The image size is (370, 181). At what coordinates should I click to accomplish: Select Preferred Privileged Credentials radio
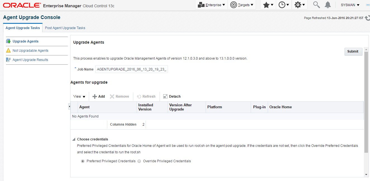83,161
